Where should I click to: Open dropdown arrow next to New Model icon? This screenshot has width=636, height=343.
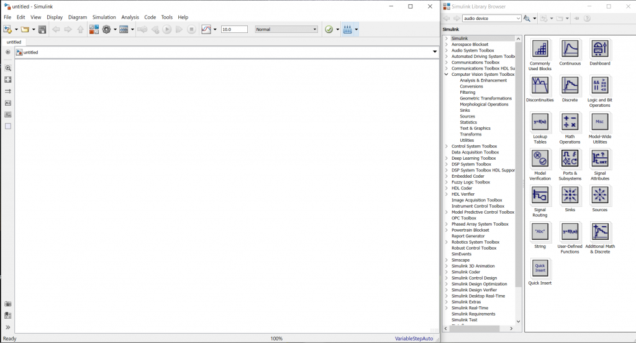pyautogui.click(x=16, y=29)
